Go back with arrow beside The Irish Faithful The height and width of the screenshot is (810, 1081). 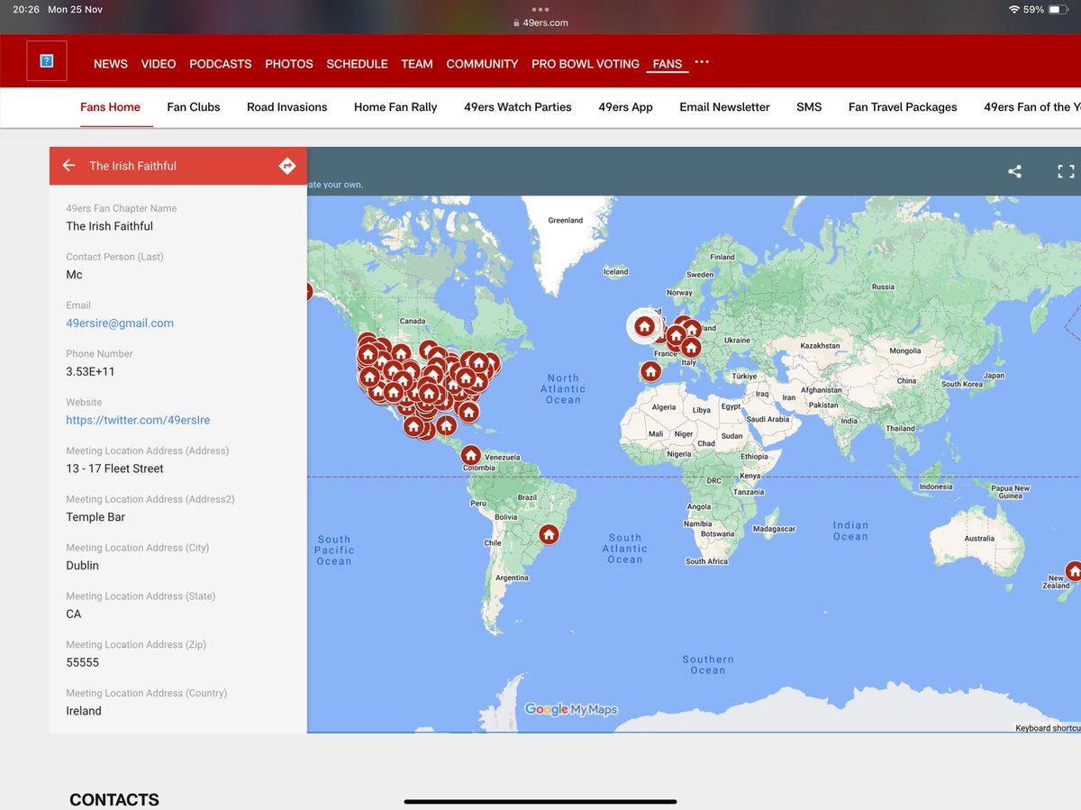(x=68, y=166)
